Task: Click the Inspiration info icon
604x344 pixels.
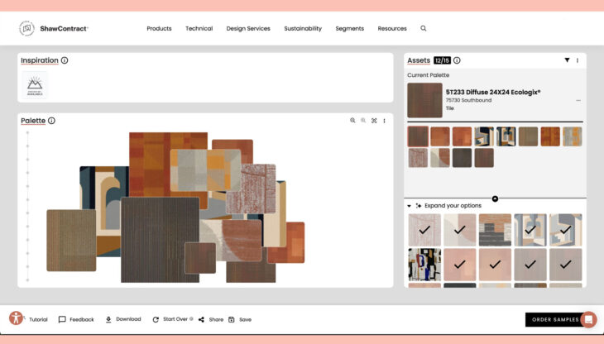Action: 65,60
